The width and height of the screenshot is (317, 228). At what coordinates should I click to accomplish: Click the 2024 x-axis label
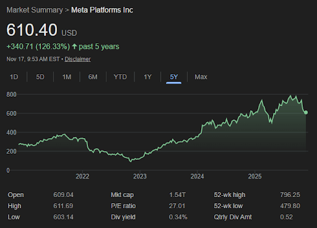pyautogui.click(x=198, y=177)
